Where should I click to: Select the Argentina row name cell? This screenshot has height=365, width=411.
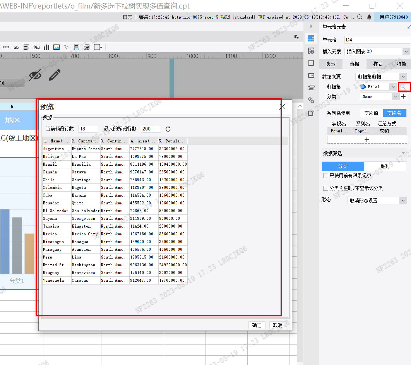(57, 149)
